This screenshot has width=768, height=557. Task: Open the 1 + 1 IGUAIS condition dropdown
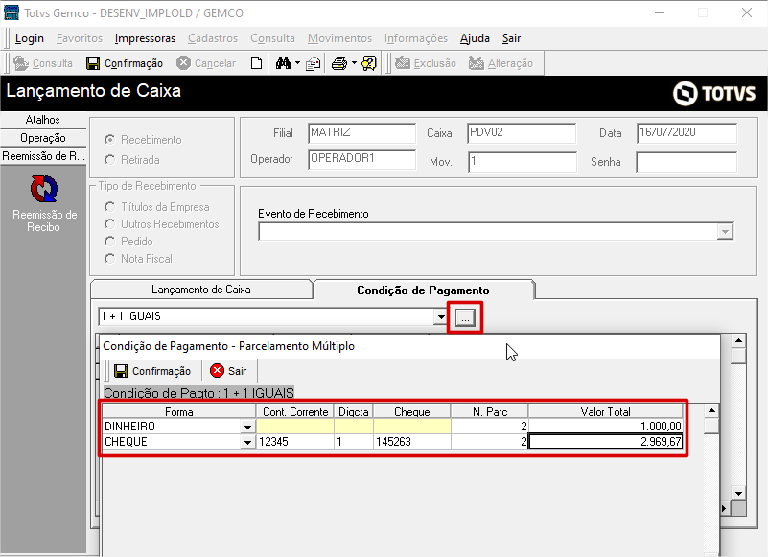coord(441,316)
